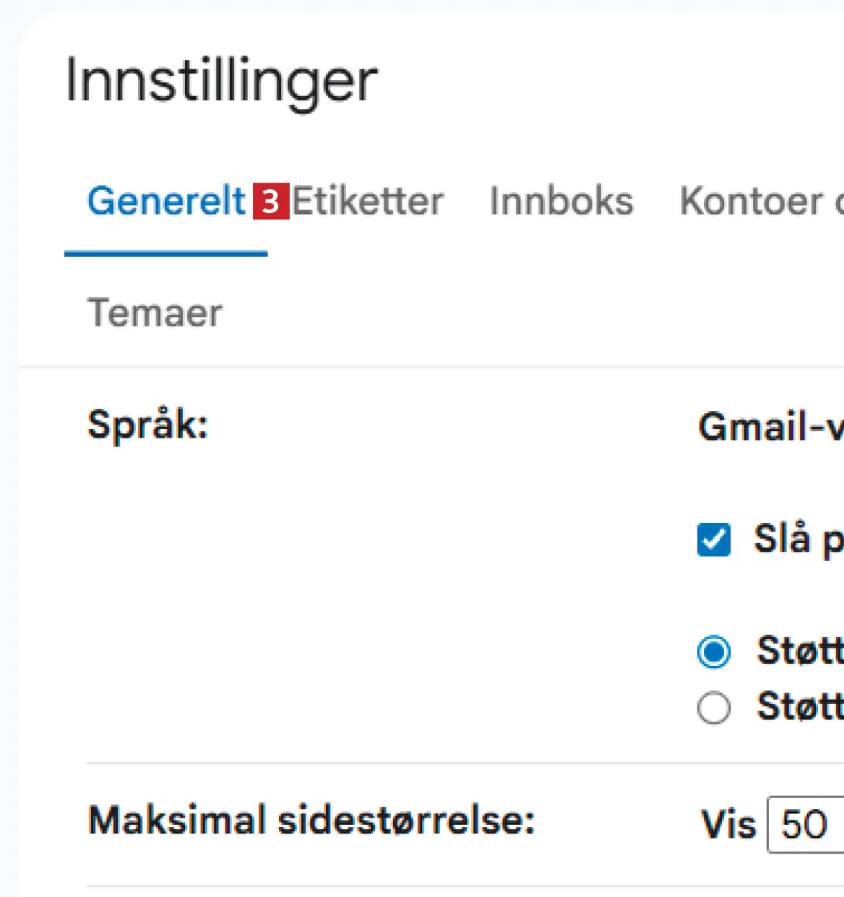The height and width of the screenshot is (897, 844).
Task: Click the red number 3 badge
Action: (271, 201)
